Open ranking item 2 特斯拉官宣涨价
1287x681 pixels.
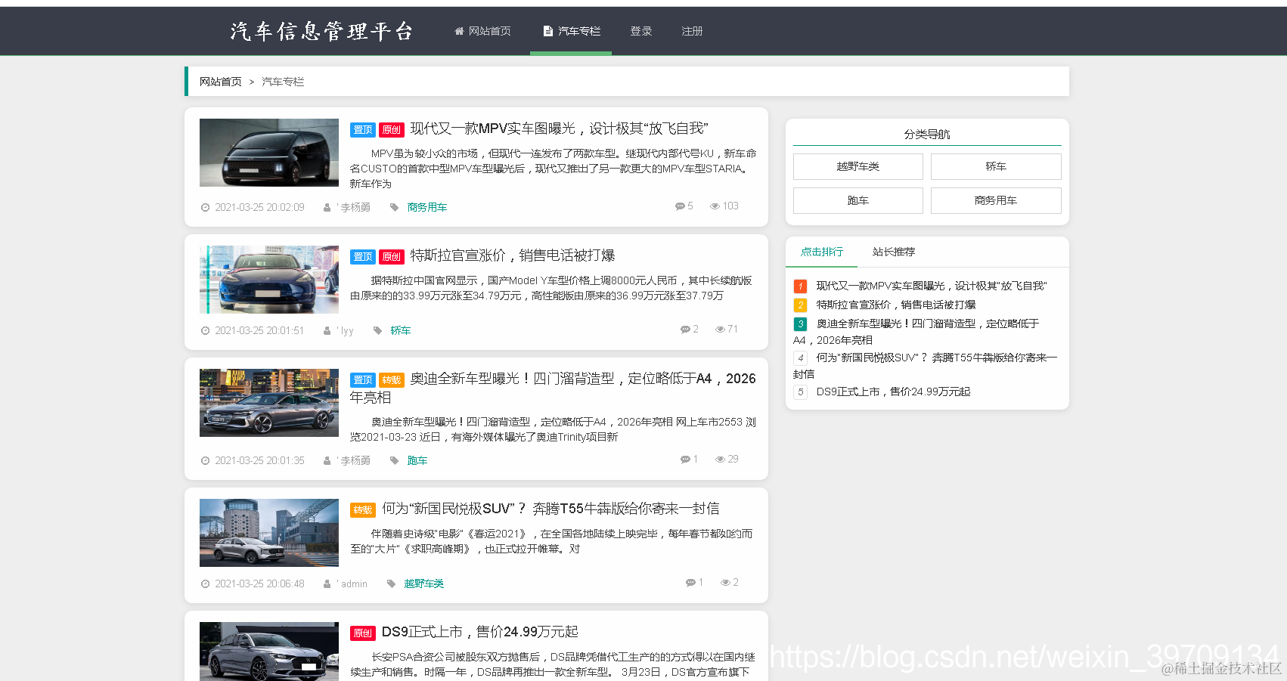tap(896, 305)
